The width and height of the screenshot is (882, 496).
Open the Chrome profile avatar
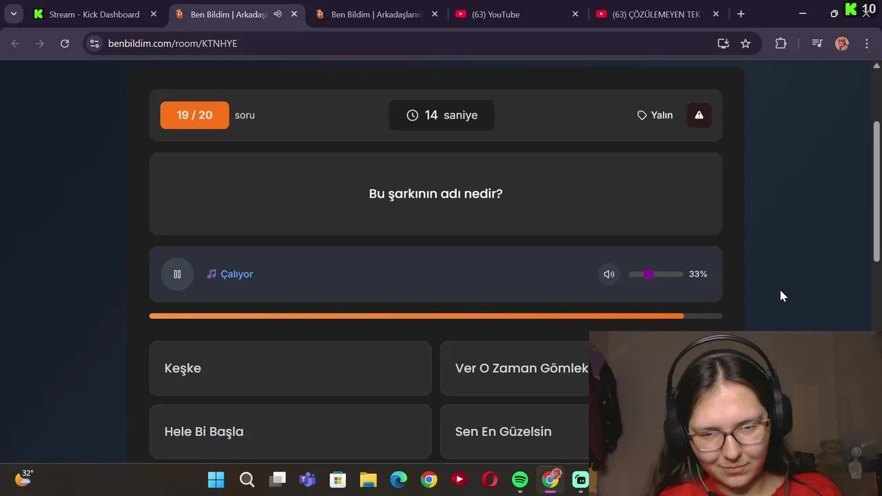click(842, 43)
